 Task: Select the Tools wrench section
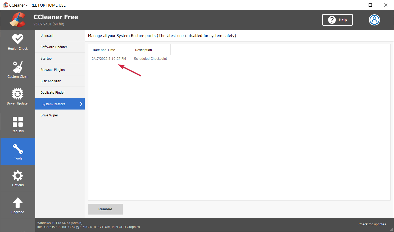(x=18, y=152)
